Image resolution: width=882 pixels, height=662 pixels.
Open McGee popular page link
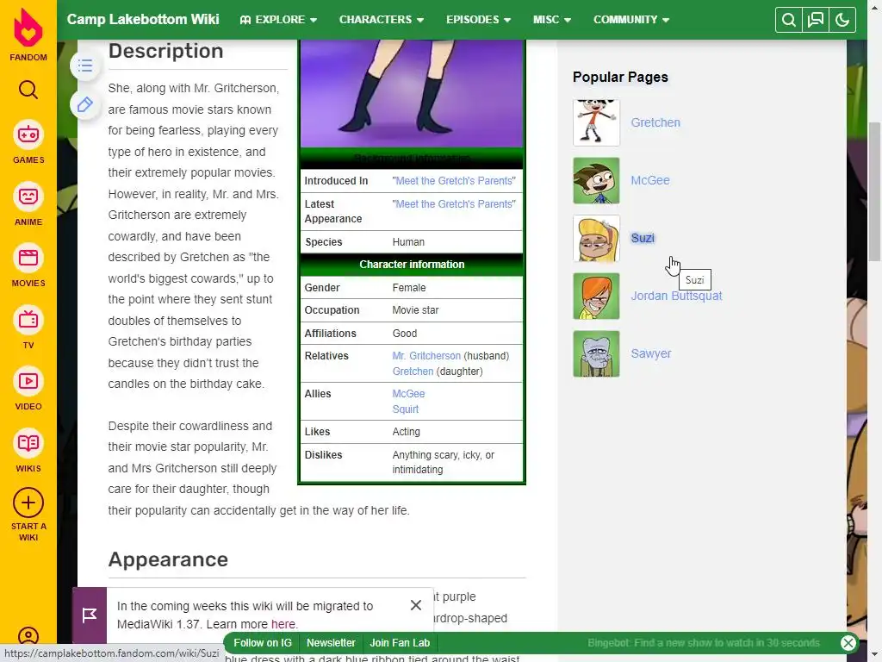tap(650, 181)
